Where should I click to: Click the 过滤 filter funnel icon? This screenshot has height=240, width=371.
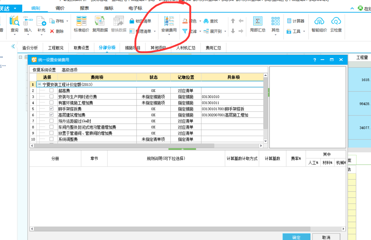(x=185, y=31)
